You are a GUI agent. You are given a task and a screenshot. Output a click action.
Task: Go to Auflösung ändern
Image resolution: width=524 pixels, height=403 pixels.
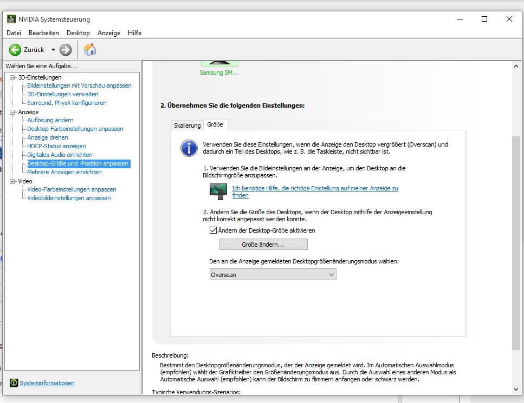click(x=50, y=120)
